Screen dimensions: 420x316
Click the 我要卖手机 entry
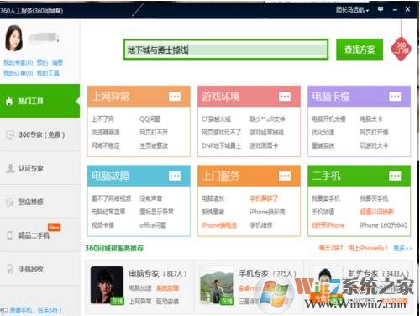(326, 198)
